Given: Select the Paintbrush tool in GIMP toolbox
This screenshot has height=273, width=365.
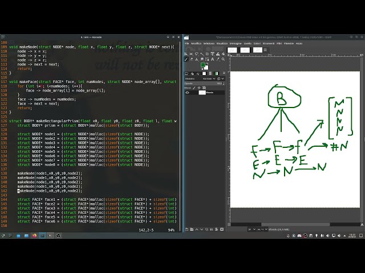Looking at the screenshot, I should pyautogui.click(x=186, y=59).
